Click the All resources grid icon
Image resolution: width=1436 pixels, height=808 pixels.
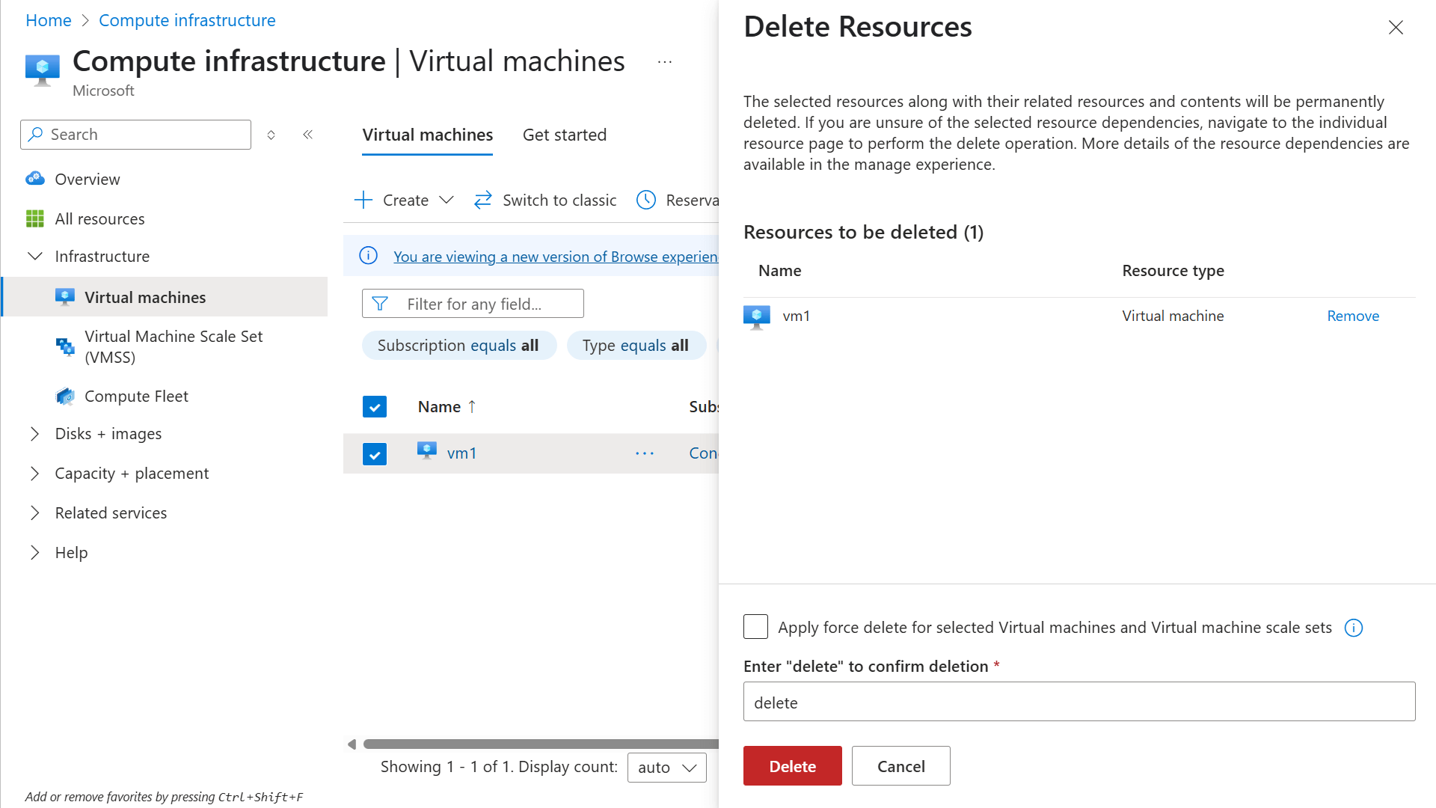[35, 218]
